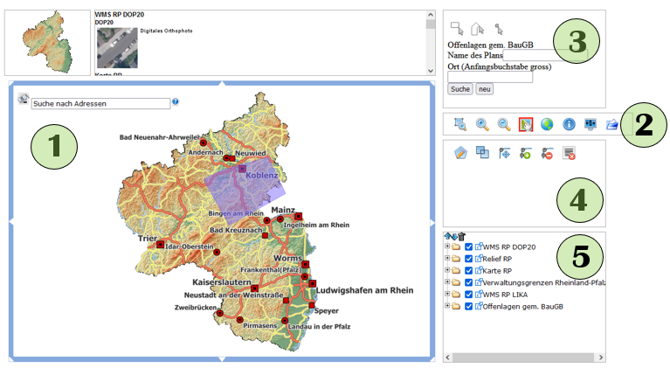Image resolution: width=670 pixels, height=368 pixels.
Task: Select the zoom in magnifier tool
Action: click(x=482, y=125)
